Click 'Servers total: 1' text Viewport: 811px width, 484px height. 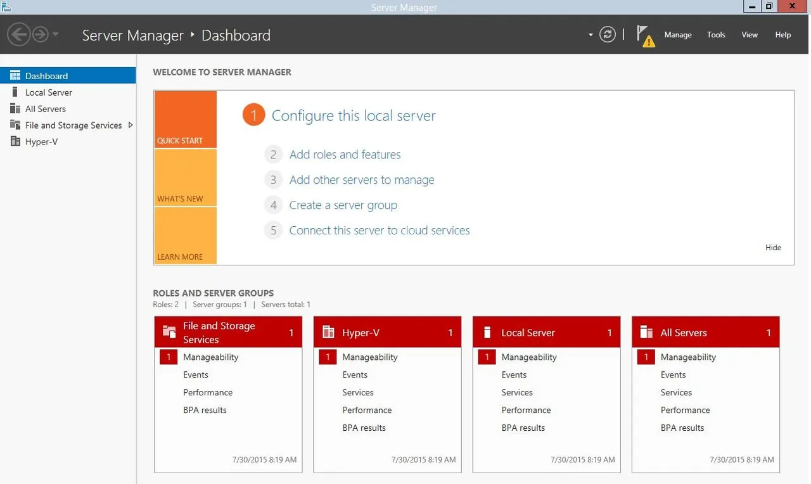[286, 305]
